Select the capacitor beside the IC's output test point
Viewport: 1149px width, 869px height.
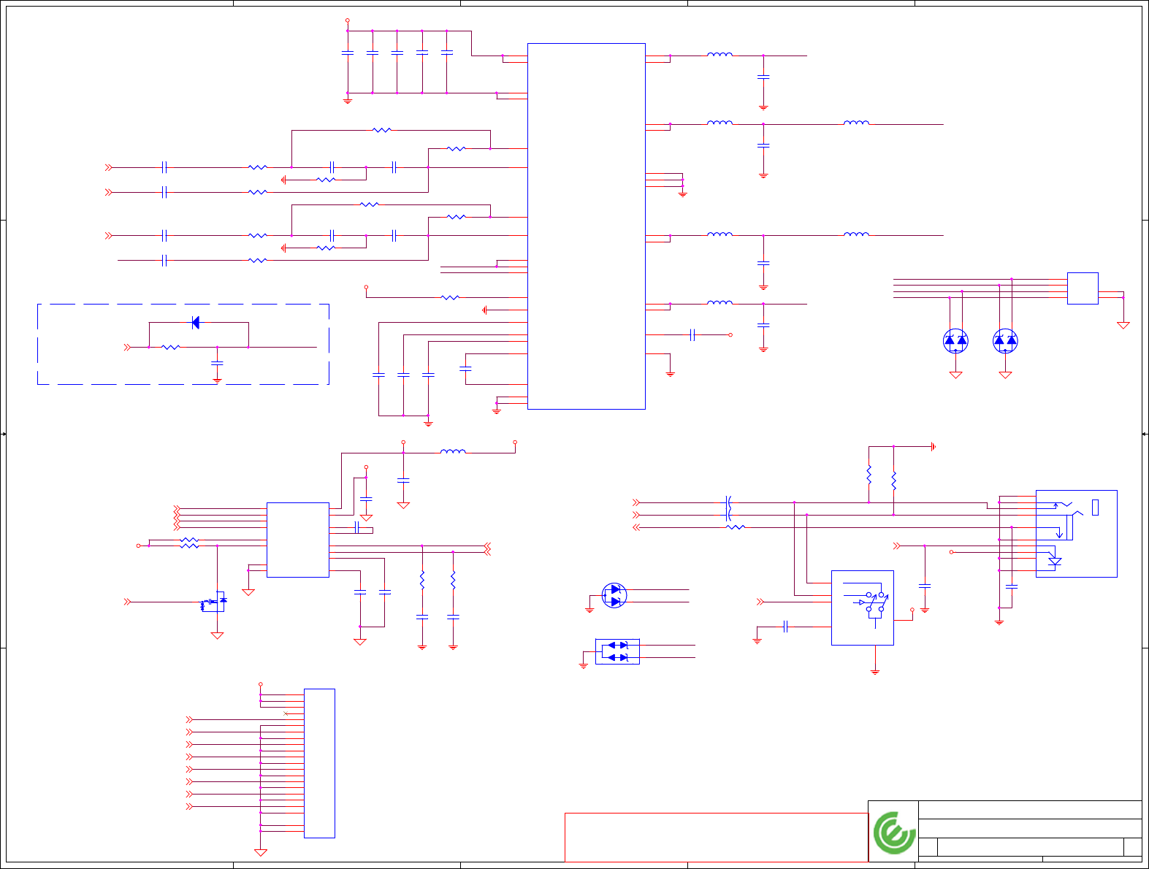pos(692,335)
